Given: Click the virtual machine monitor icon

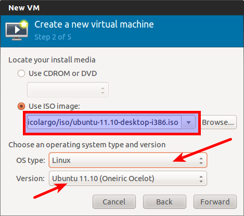Looking at the screenshot, I should point(17,31).
